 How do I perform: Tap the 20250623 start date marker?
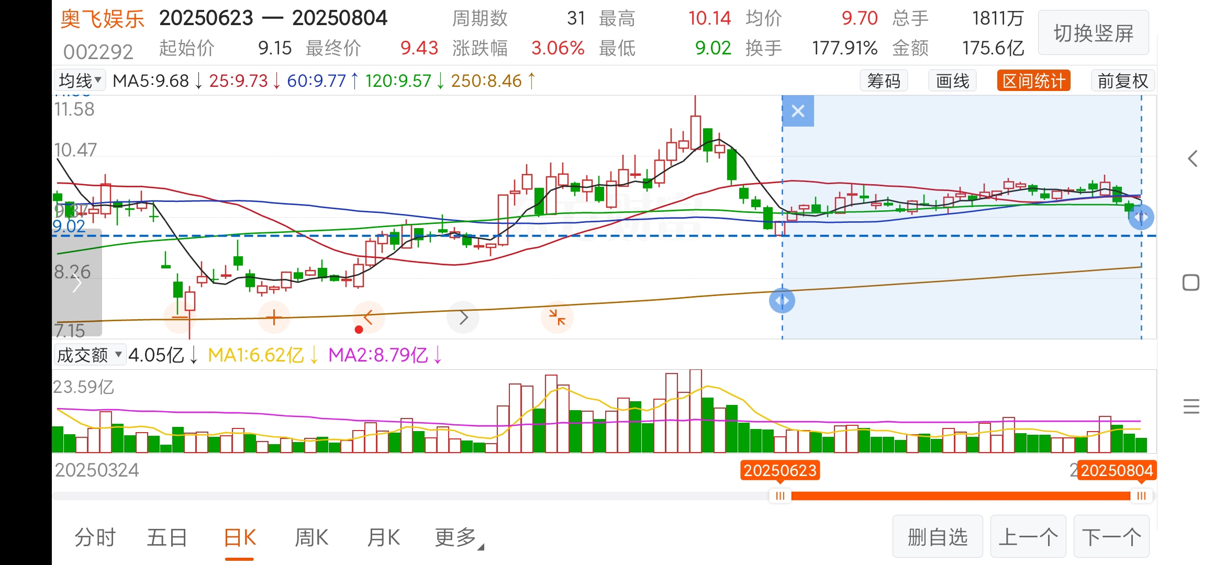[780, 470]
